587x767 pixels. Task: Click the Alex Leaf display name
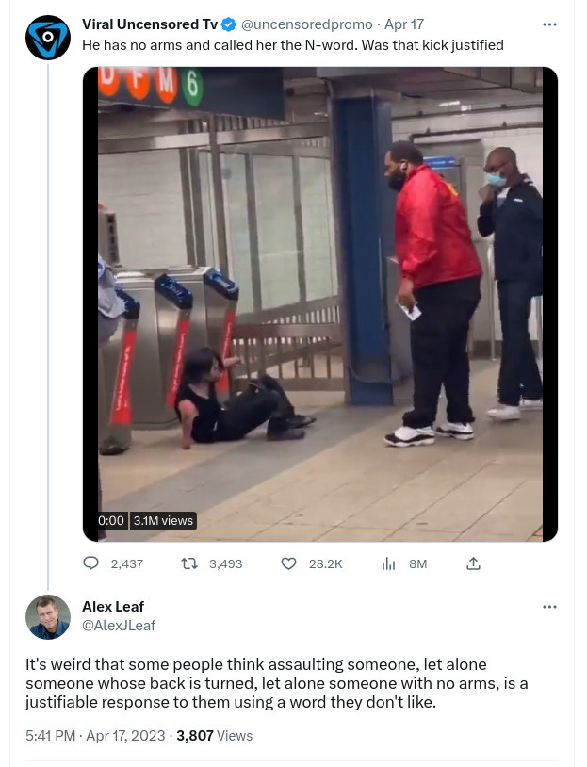pos(113,607)
